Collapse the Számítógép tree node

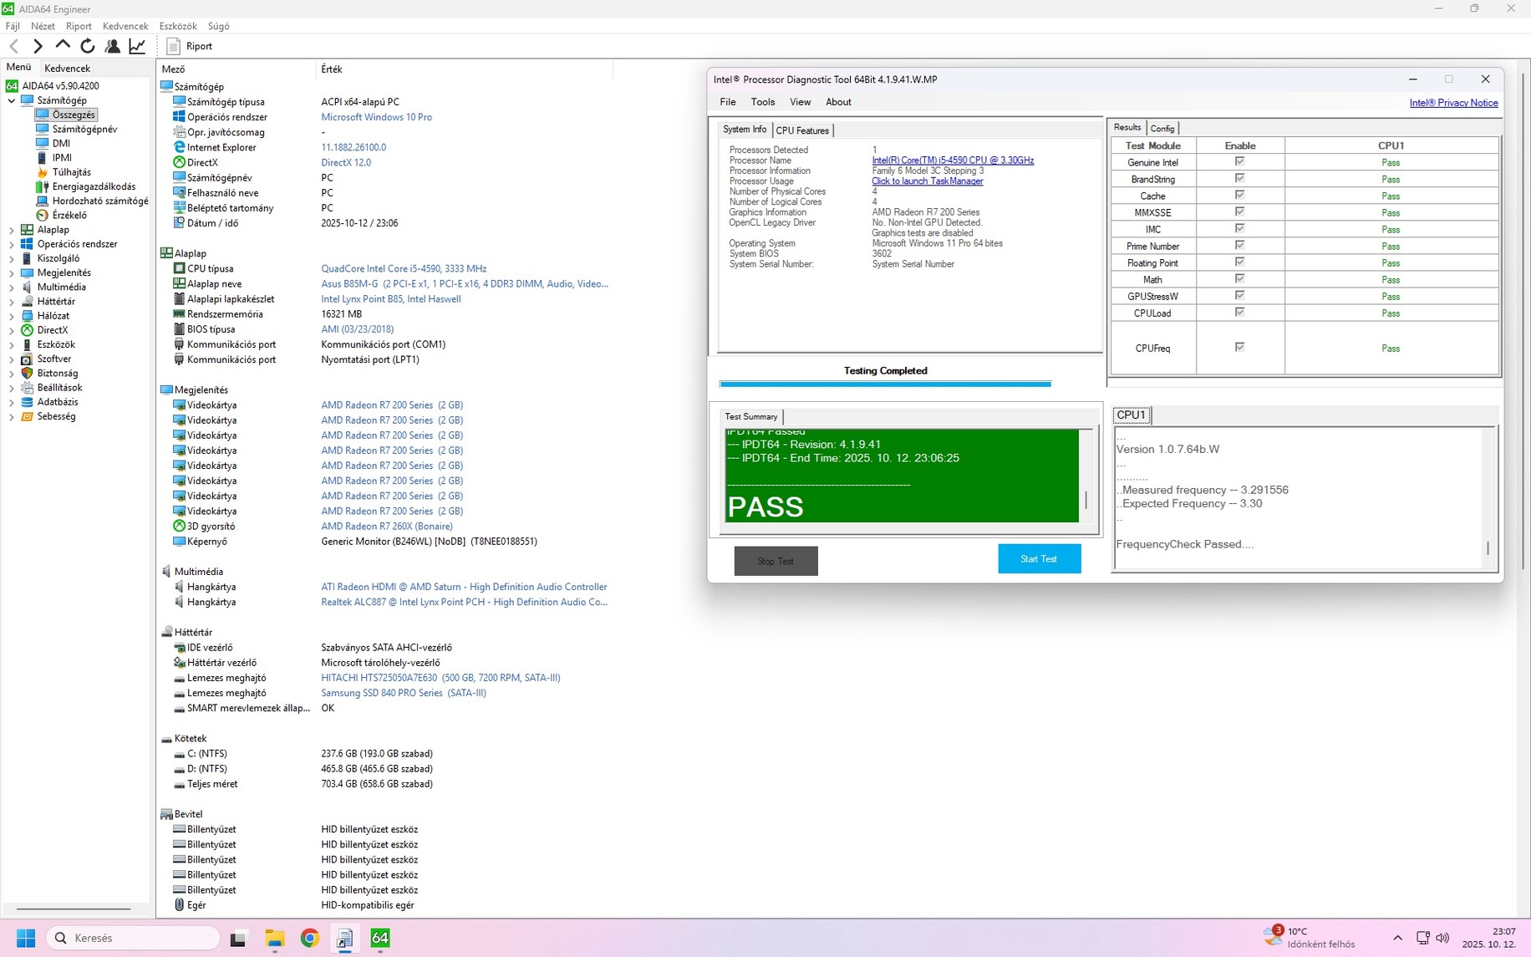pos(12,100)
